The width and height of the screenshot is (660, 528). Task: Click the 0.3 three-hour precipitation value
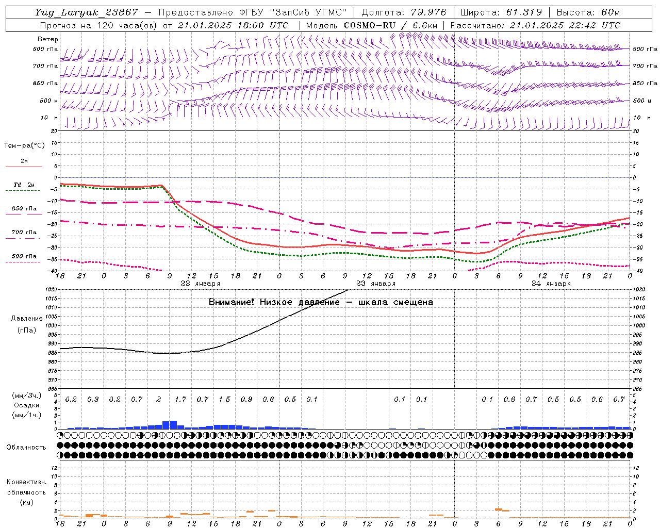tap(93, 400)
